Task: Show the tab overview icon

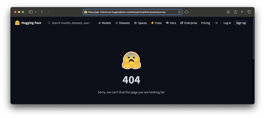Action: [x=249, y=12]
